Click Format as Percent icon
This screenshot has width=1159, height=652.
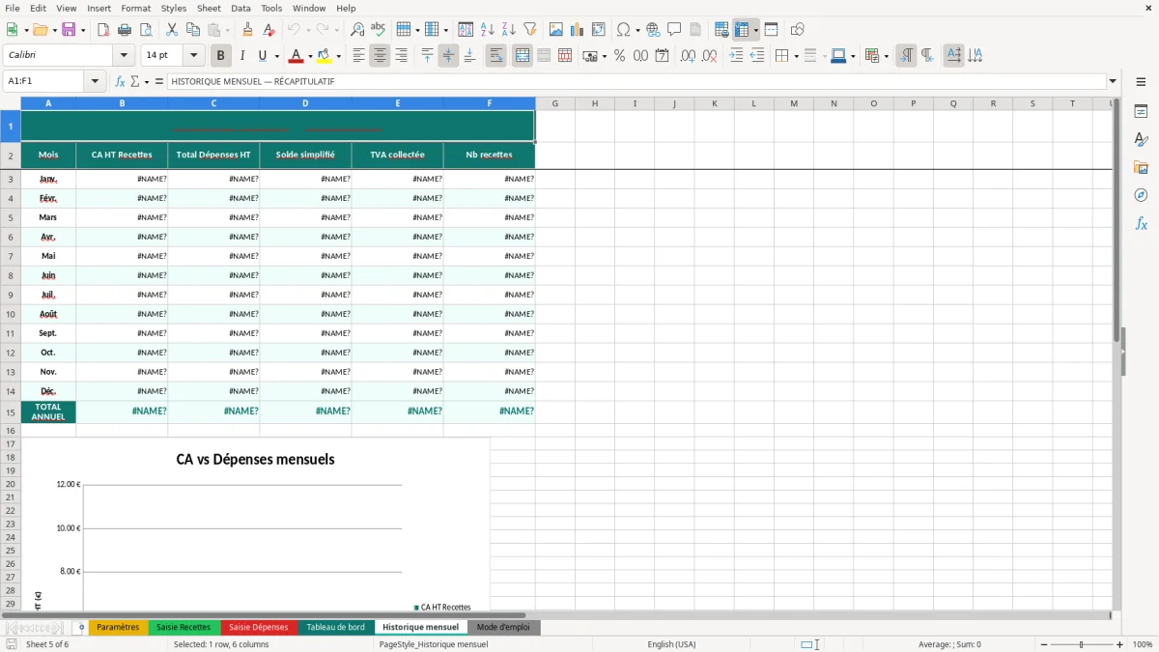620,56
